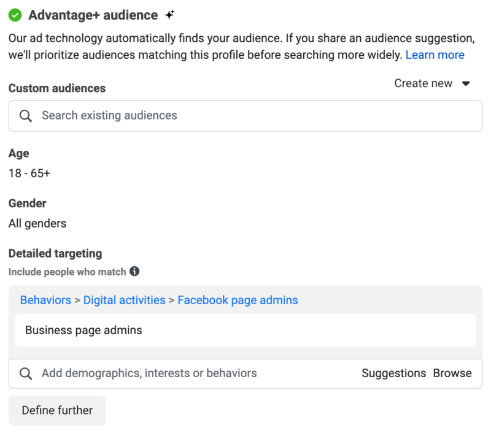Open the Learn more link

point(435,55)
